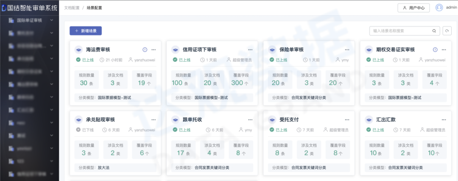Click the 受托支付 layer icon
Viewport: 458px width, 181px height.
coord(272,120)
